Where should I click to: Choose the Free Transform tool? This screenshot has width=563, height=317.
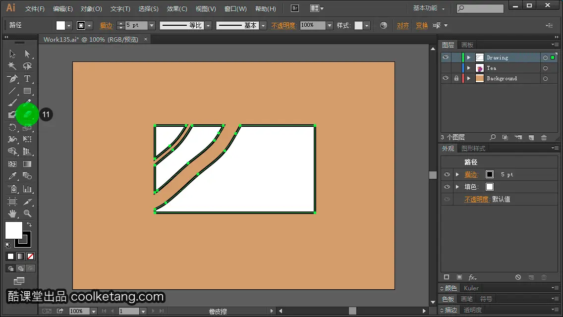[27, 139]
